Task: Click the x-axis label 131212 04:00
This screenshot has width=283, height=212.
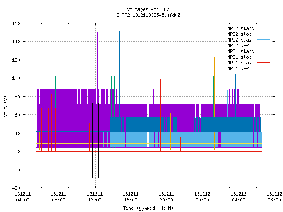Action: coord(238,197)
